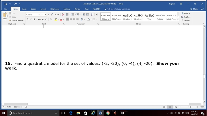Cut the selected text
The height and width of the screenshot is (116, 207).
tap(12, 13)
